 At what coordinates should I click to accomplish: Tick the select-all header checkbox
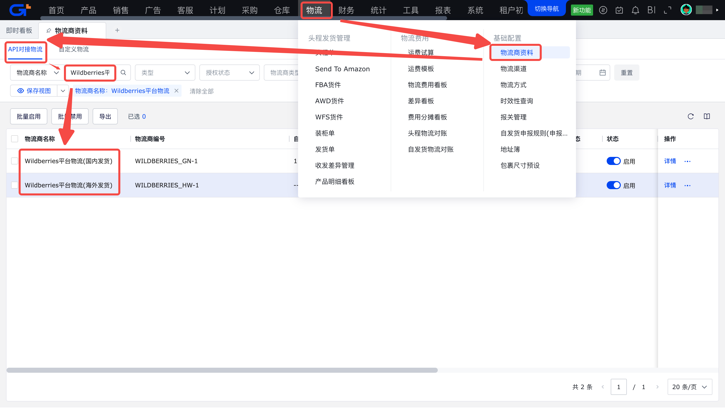point(15,139)
